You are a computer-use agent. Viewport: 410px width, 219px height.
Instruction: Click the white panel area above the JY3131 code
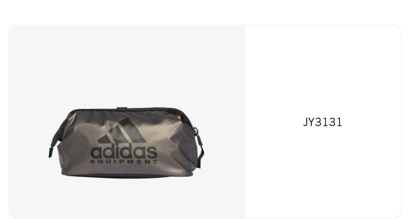[x=323, y=70]
